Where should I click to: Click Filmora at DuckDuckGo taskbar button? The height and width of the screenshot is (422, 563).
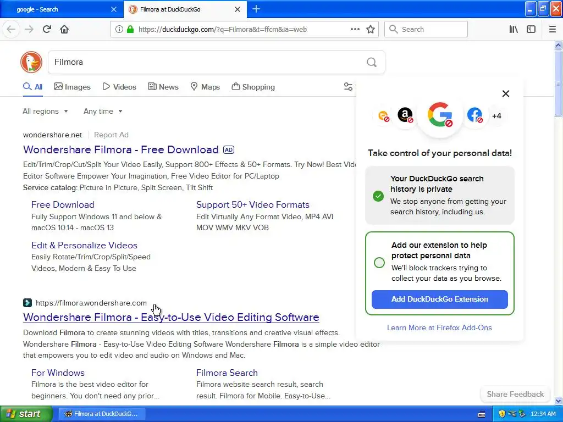point(102,414)
